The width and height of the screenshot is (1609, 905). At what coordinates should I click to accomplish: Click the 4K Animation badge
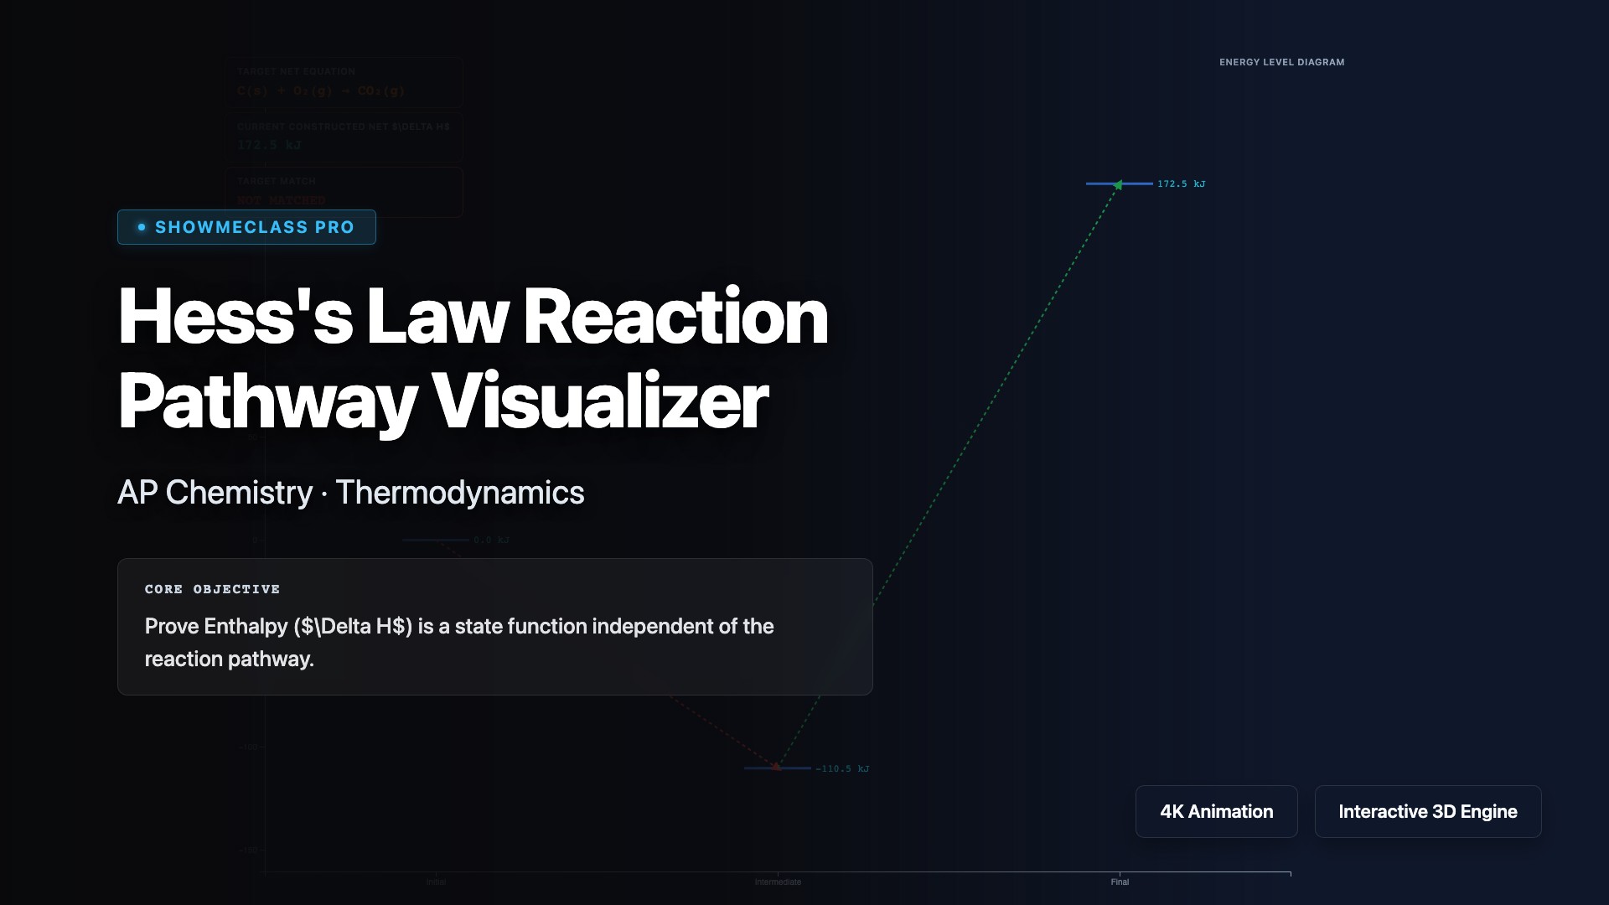[x=1216, y=811]
